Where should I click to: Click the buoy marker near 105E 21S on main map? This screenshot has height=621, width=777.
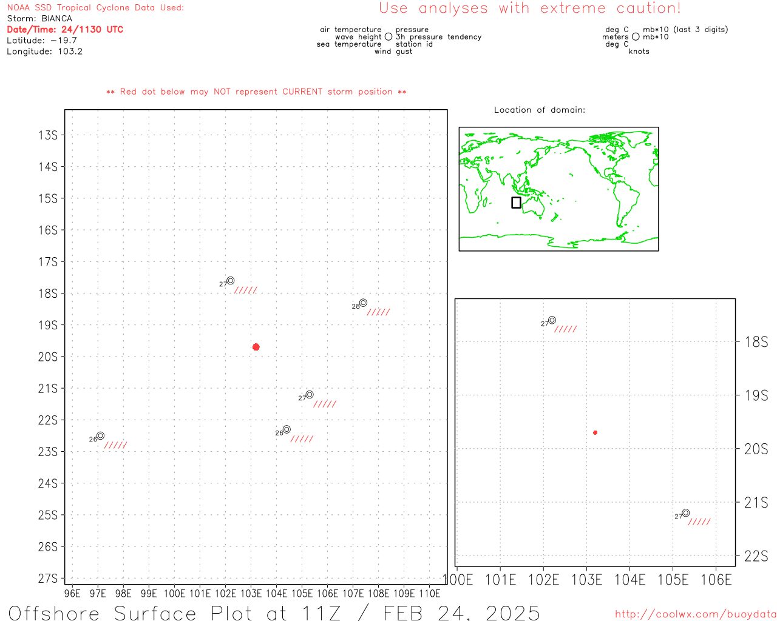(x=310, y=395)
